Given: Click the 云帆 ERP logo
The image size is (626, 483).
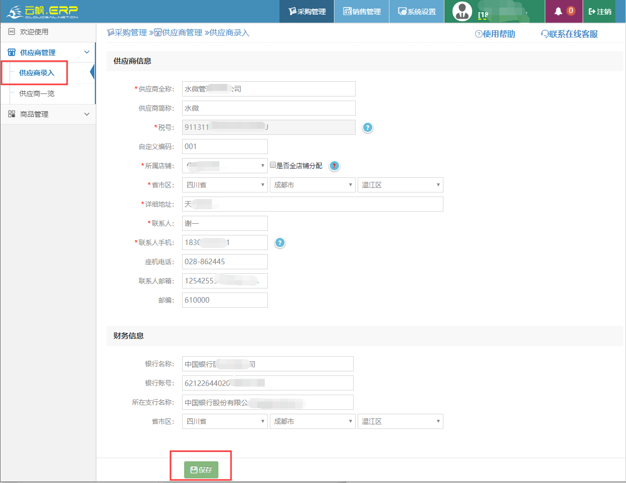Looking at the screenshot, I should click(x=42, y=12).
